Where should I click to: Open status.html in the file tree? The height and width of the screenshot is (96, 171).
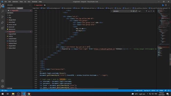pyautogui.click(x=12, y=48)
